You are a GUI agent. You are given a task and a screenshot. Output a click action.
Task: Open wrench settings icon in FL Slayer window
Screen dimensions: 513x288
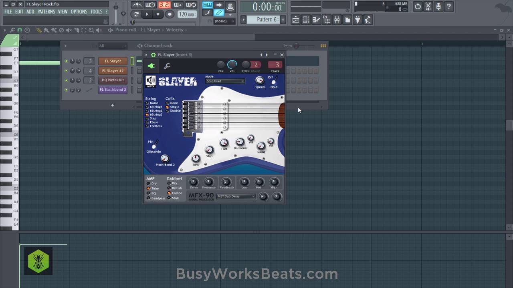point(167,66)
